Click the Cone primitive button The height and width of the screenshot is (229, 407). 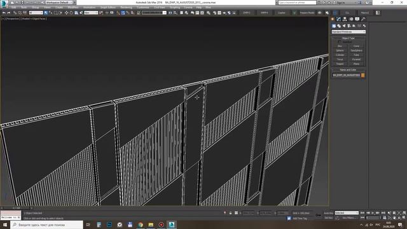[x=356, y=46]
